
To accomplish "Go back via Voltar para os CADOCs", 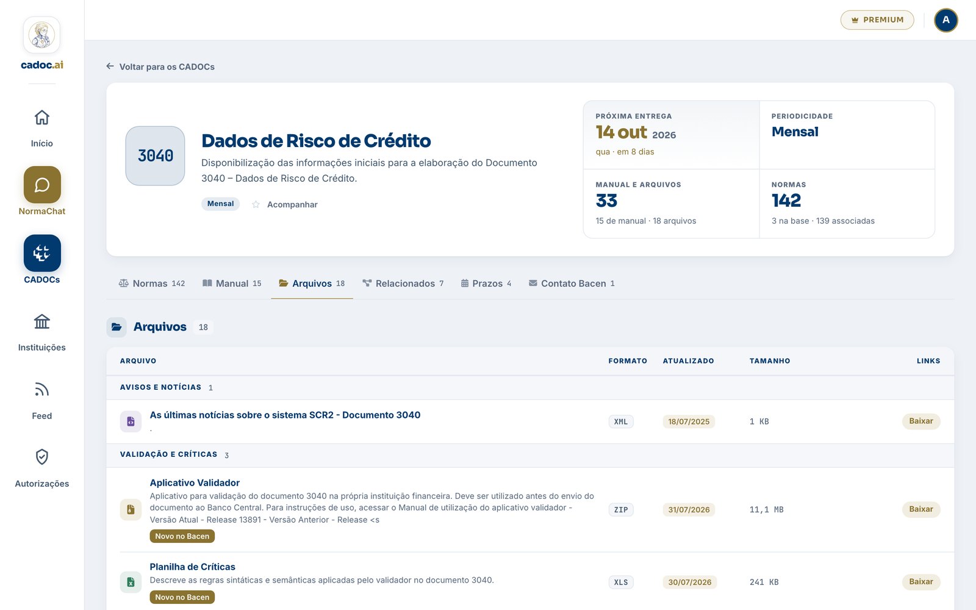I will click(x=160, y=66).
